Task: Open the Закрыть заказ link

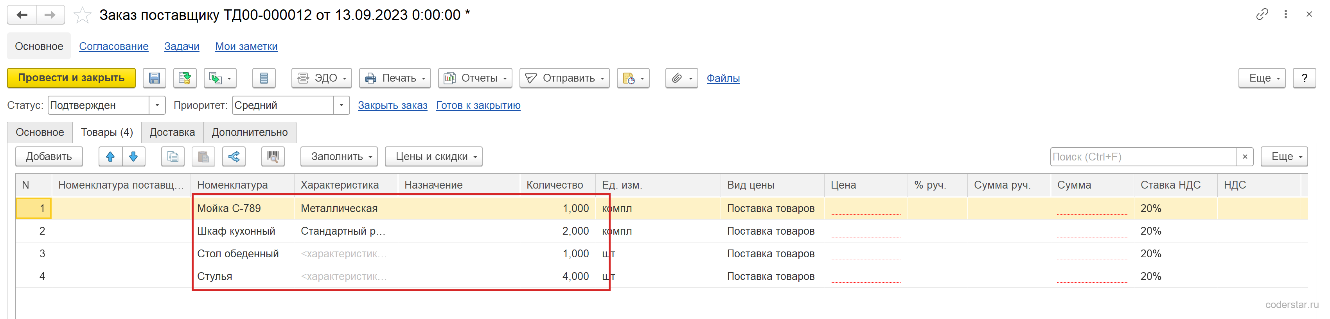Action: pos(392,105)
